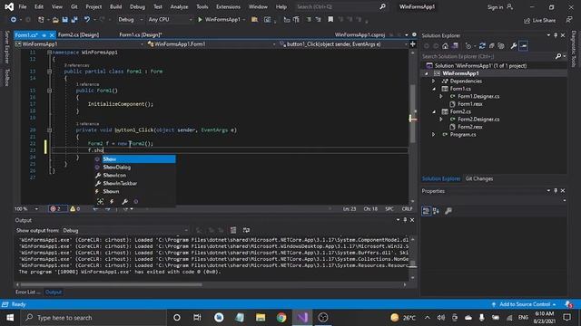Viewport: 581px width, 326px height.
Task: Open the WinFormsApp1.Form1 type navigation dropdown
Action: tap(212, 44)
